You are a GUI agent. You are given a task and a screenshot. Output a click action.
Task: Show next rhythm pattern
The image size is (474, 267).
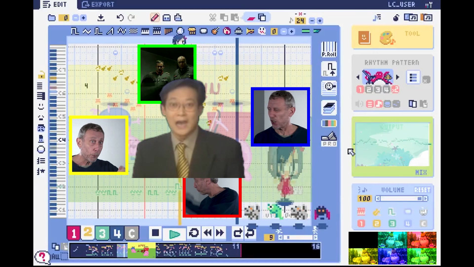click(397, 77)
